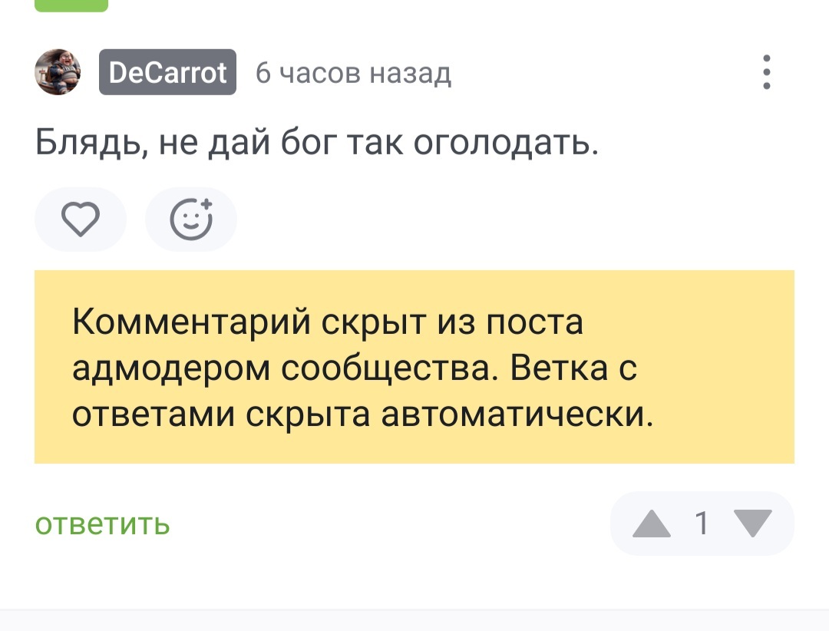Click the "Ветка с" text in the notice
The height and width of the screenshot is (631, 829).
point(574,368)
